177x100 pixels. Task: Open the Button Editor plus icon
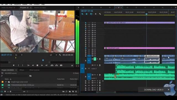pyautogui.click(x=72, y=66)
